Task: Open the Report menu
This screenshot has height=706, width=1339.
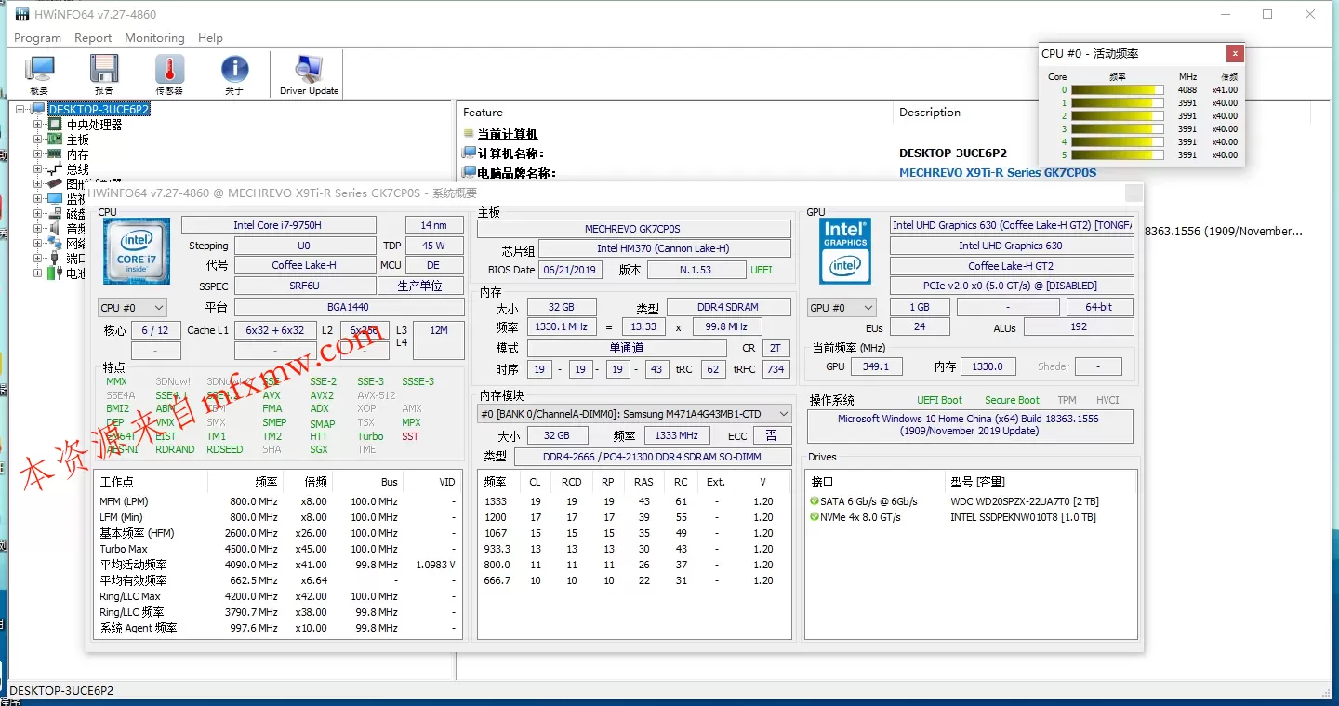Action: [93, 38]
